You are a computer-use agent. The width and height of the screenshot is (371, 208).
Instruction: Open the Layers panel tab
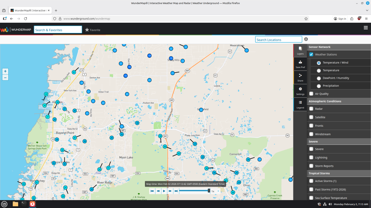tap(300, 51)
